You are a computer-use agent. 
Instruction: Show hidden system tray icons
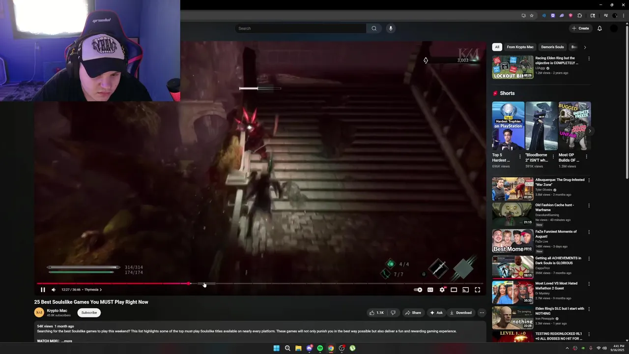pos(567,348)
